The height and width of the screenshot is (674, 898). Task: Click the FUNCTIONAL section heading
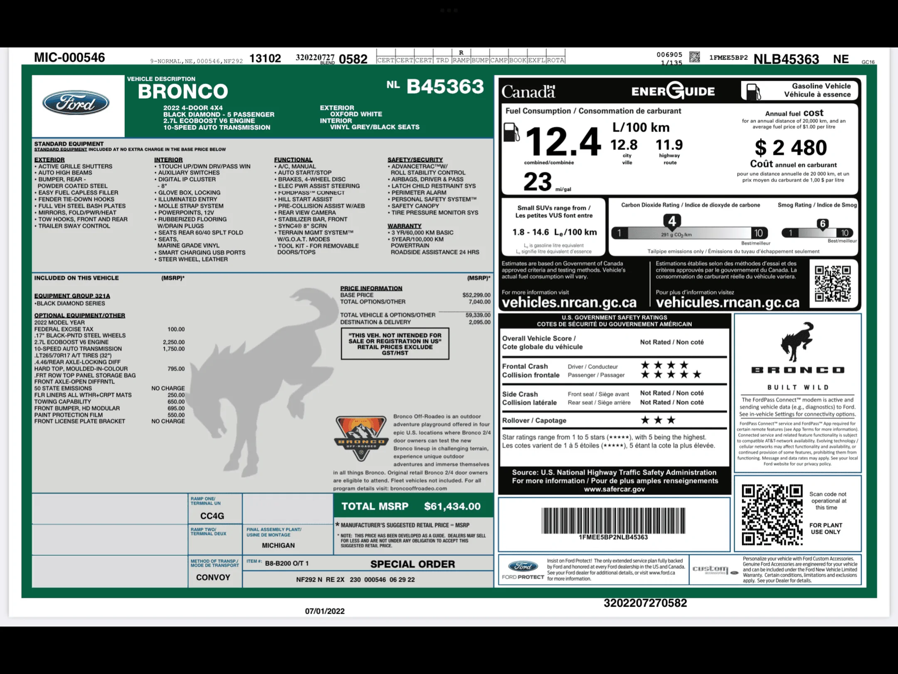pos(293,160)
